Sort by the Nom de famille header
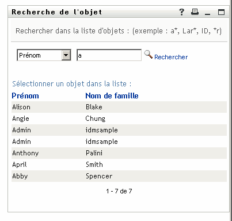 [x=112, y=96]
